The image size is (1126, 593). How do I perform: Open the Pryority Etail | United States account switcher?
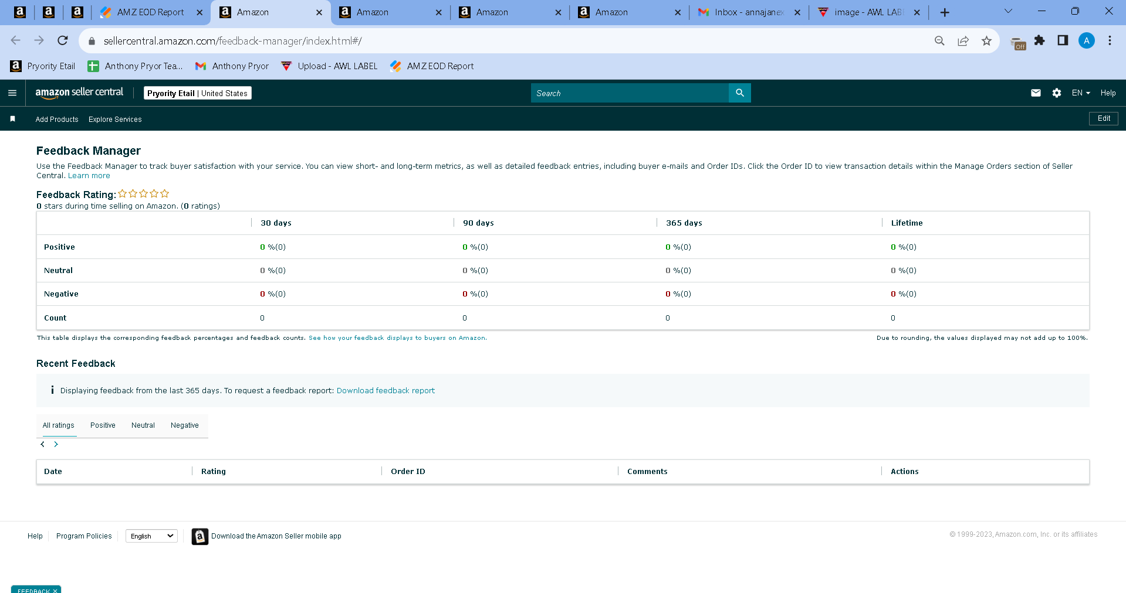(x=198, y=93)
